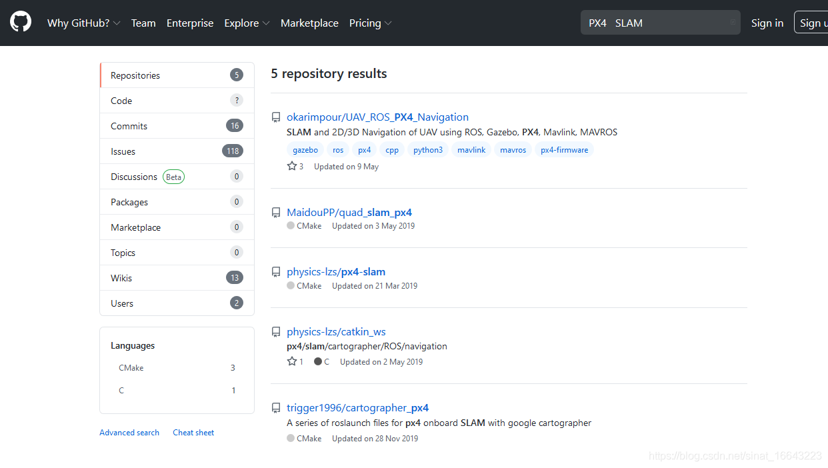Image resolution: width=828 pixels, height=468 pixels.
Task: Click repo icon beside okarimpour/UAV_ROS_PX4_Navigation
Action: tap(276, 117)
